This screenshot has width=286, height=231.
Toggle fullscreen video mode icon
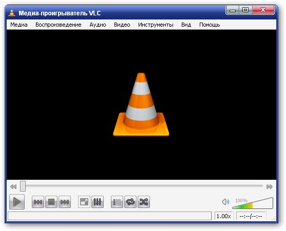[x=84, y=202]
